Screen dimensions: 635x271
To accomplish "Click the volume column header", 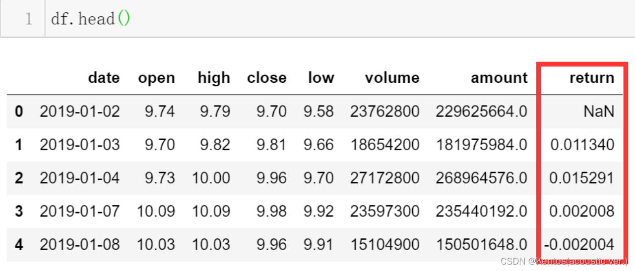I will [392, 78].
